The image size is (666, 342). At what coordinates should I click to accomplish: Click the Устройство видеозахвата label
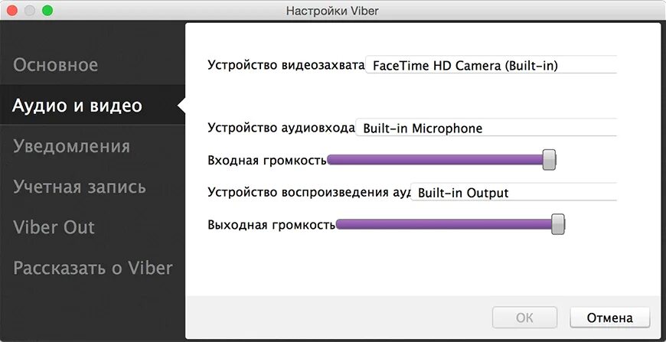pyautogui.click(x=286, y=65)
